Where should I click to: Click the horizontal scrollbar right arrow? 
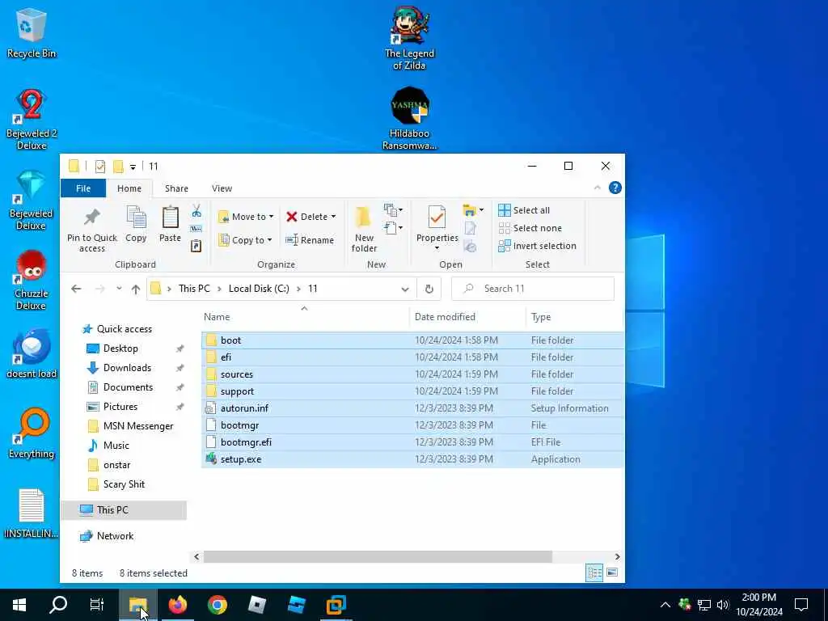tap(617, 556)
